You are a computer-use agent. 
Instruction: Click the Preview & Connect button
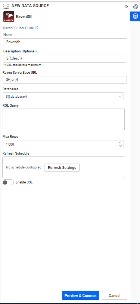click(80, 296)
